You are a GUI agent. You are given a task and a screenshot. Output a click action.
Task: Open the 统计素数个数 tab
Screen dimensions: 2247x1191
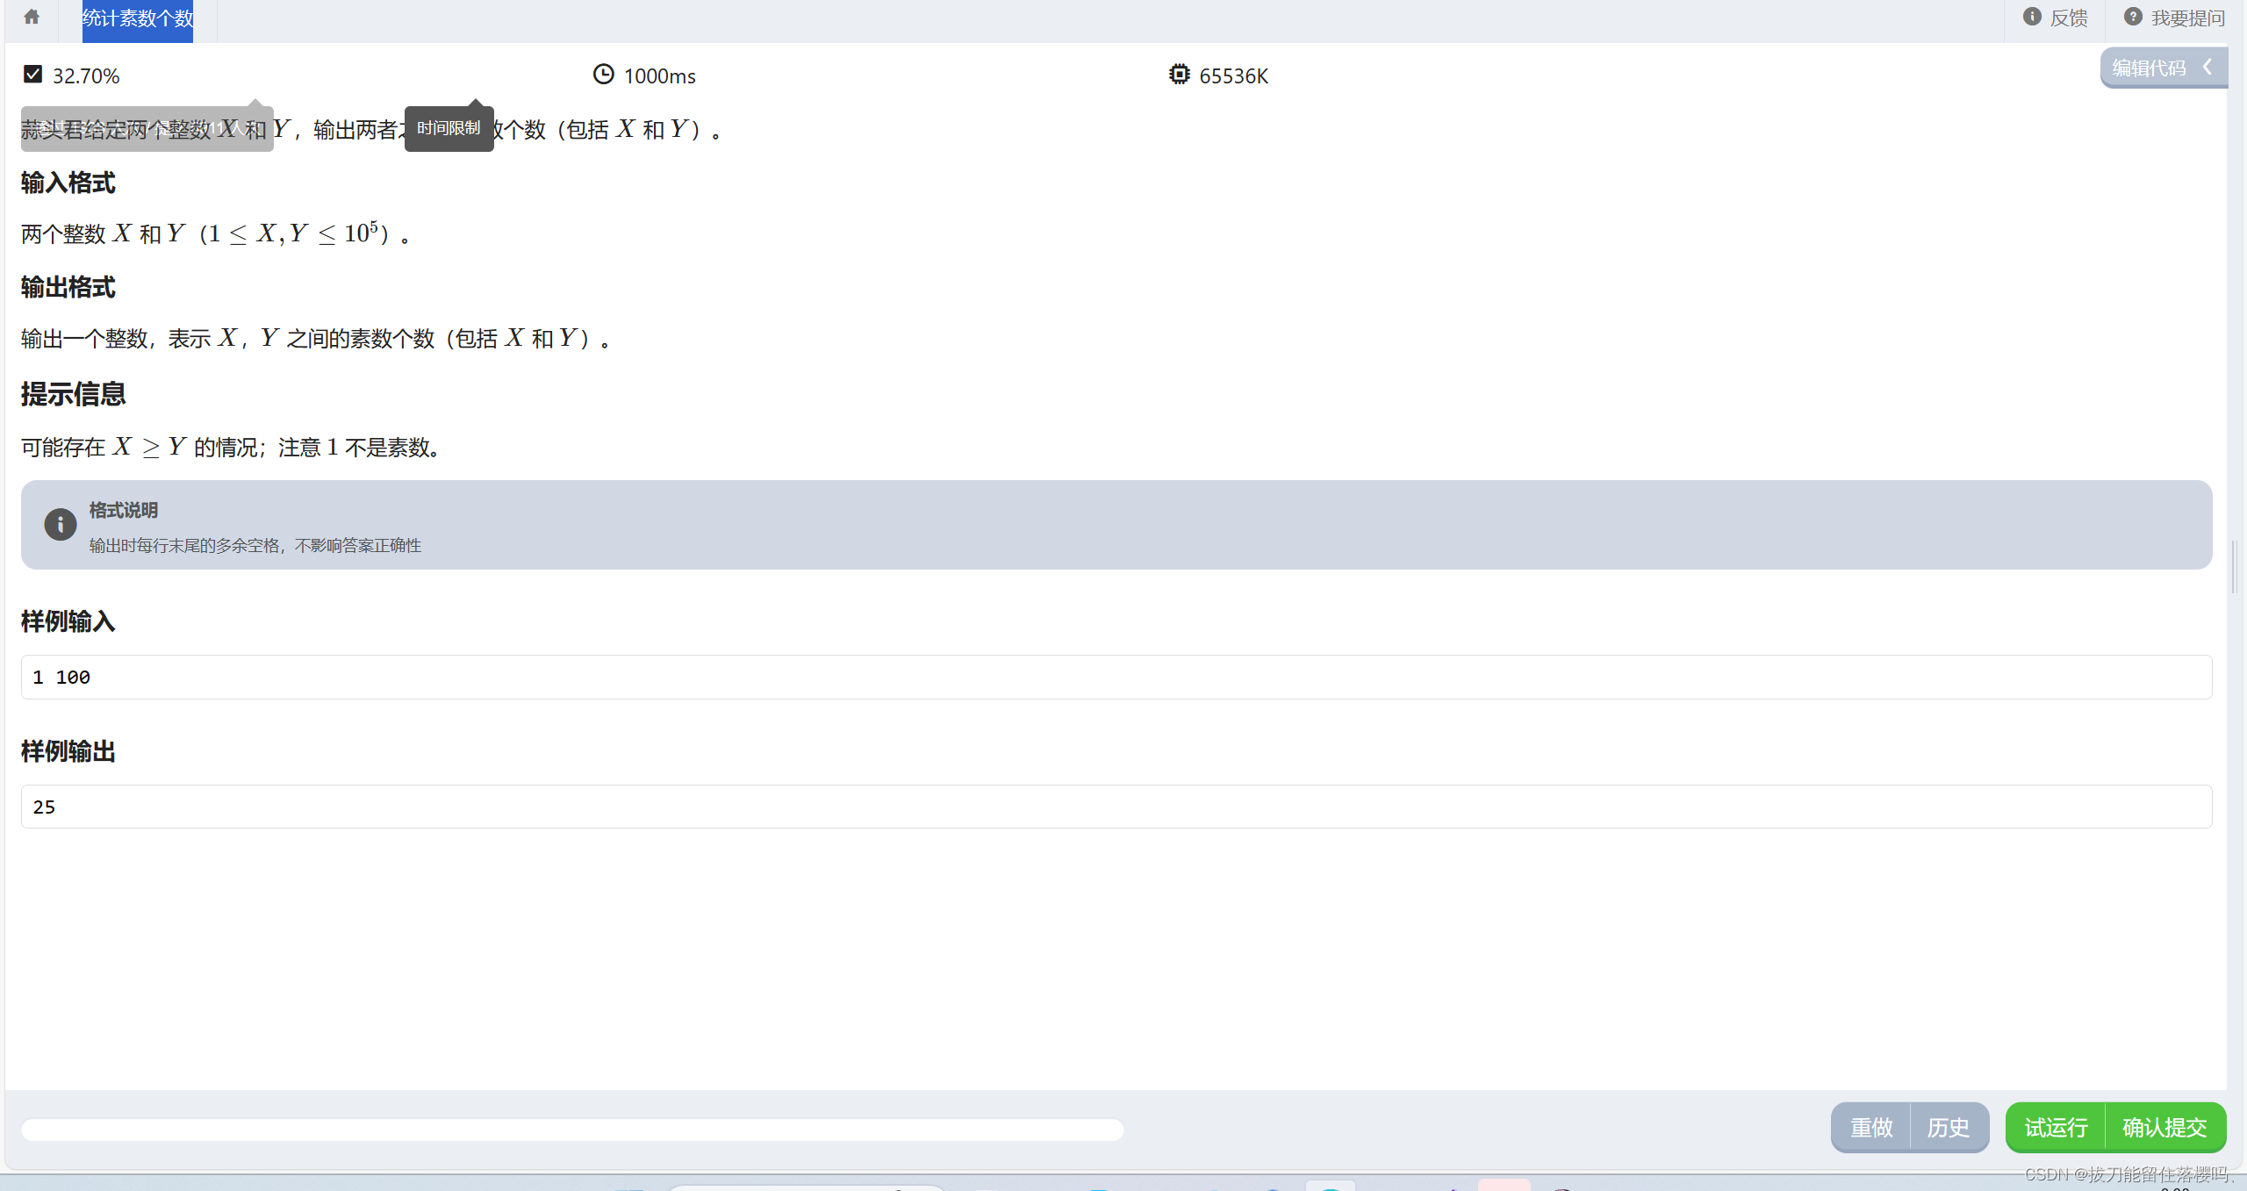point(138,19)
